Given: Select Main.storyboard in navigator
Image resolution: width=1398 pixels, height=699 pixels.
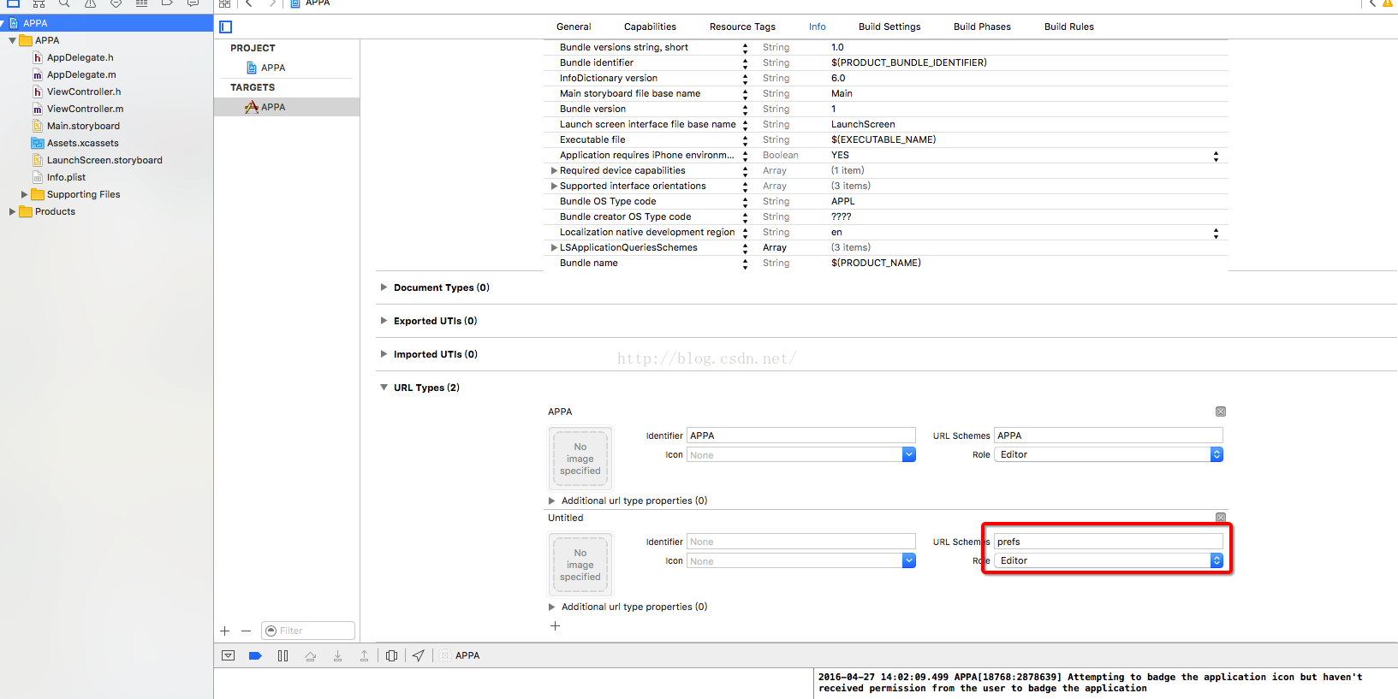Looking at the screenshot, I should coord(83,126).
